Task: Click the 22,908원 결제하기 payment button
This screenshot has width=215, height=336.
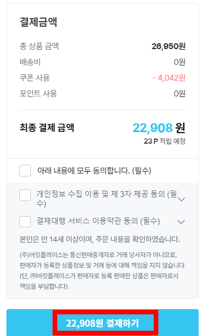Action: coord(103,323)
